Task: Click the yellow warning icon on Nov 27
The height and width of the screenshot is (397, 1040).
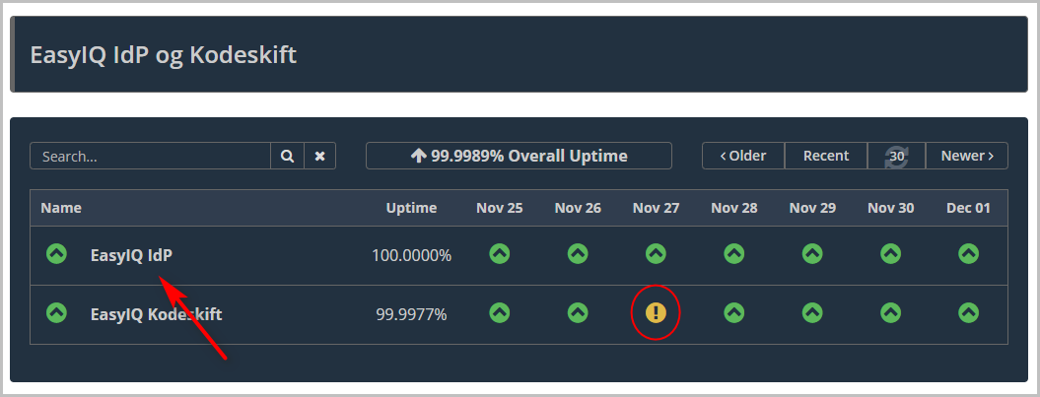Action: point(656,313)
